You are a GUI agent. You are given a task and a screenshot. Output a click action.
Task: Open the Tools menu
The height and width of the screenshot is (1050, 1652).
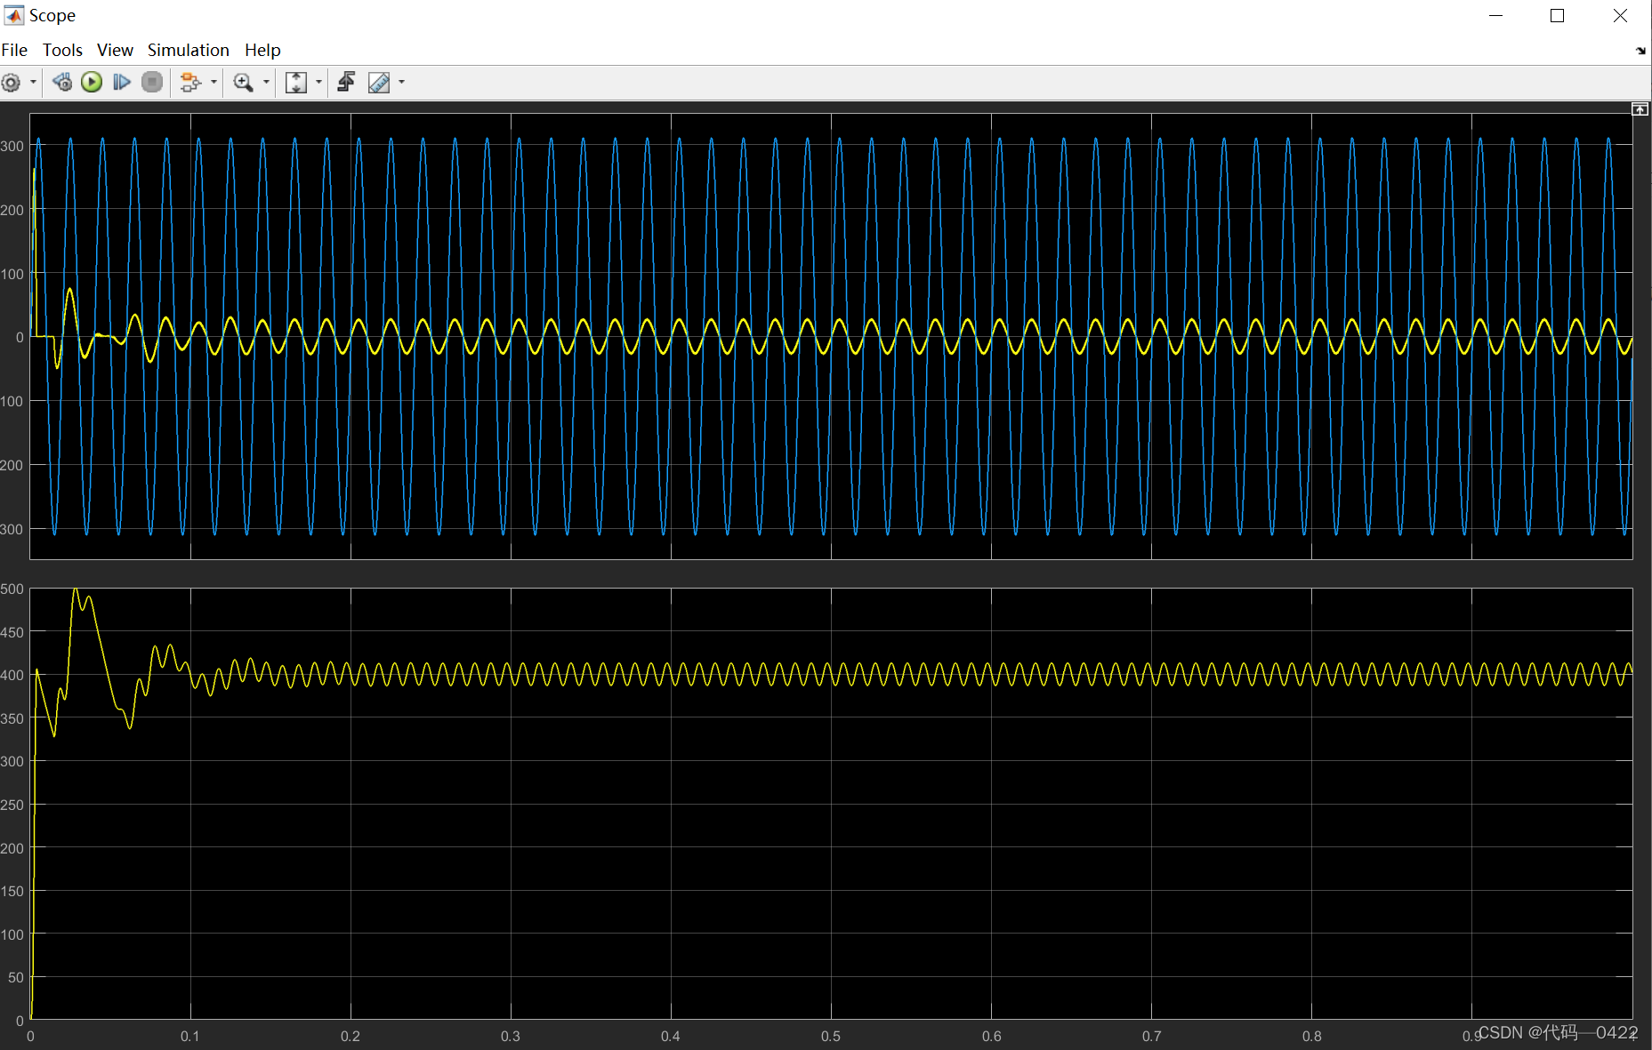coord(62,50)
